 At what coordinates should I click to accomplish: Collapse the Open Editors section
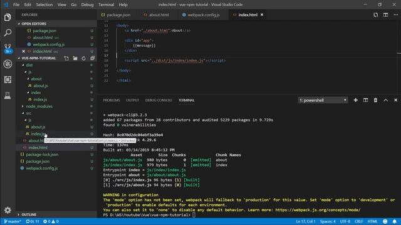(x=19, y=24)
